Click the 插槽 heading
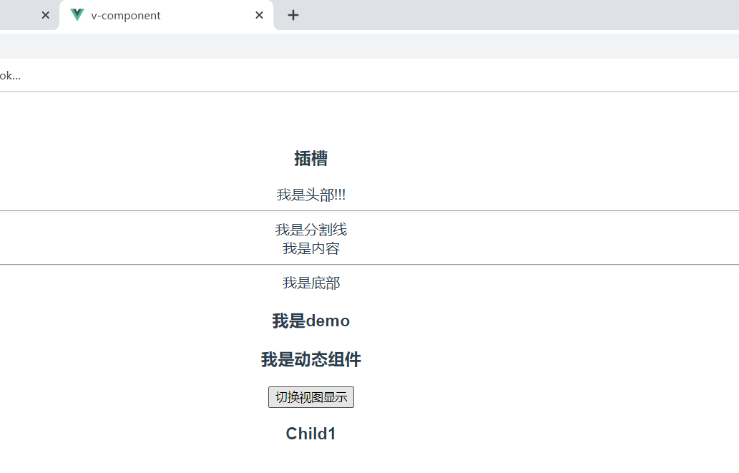This screenshot has height=473, width=739. (x=310, y=158)
